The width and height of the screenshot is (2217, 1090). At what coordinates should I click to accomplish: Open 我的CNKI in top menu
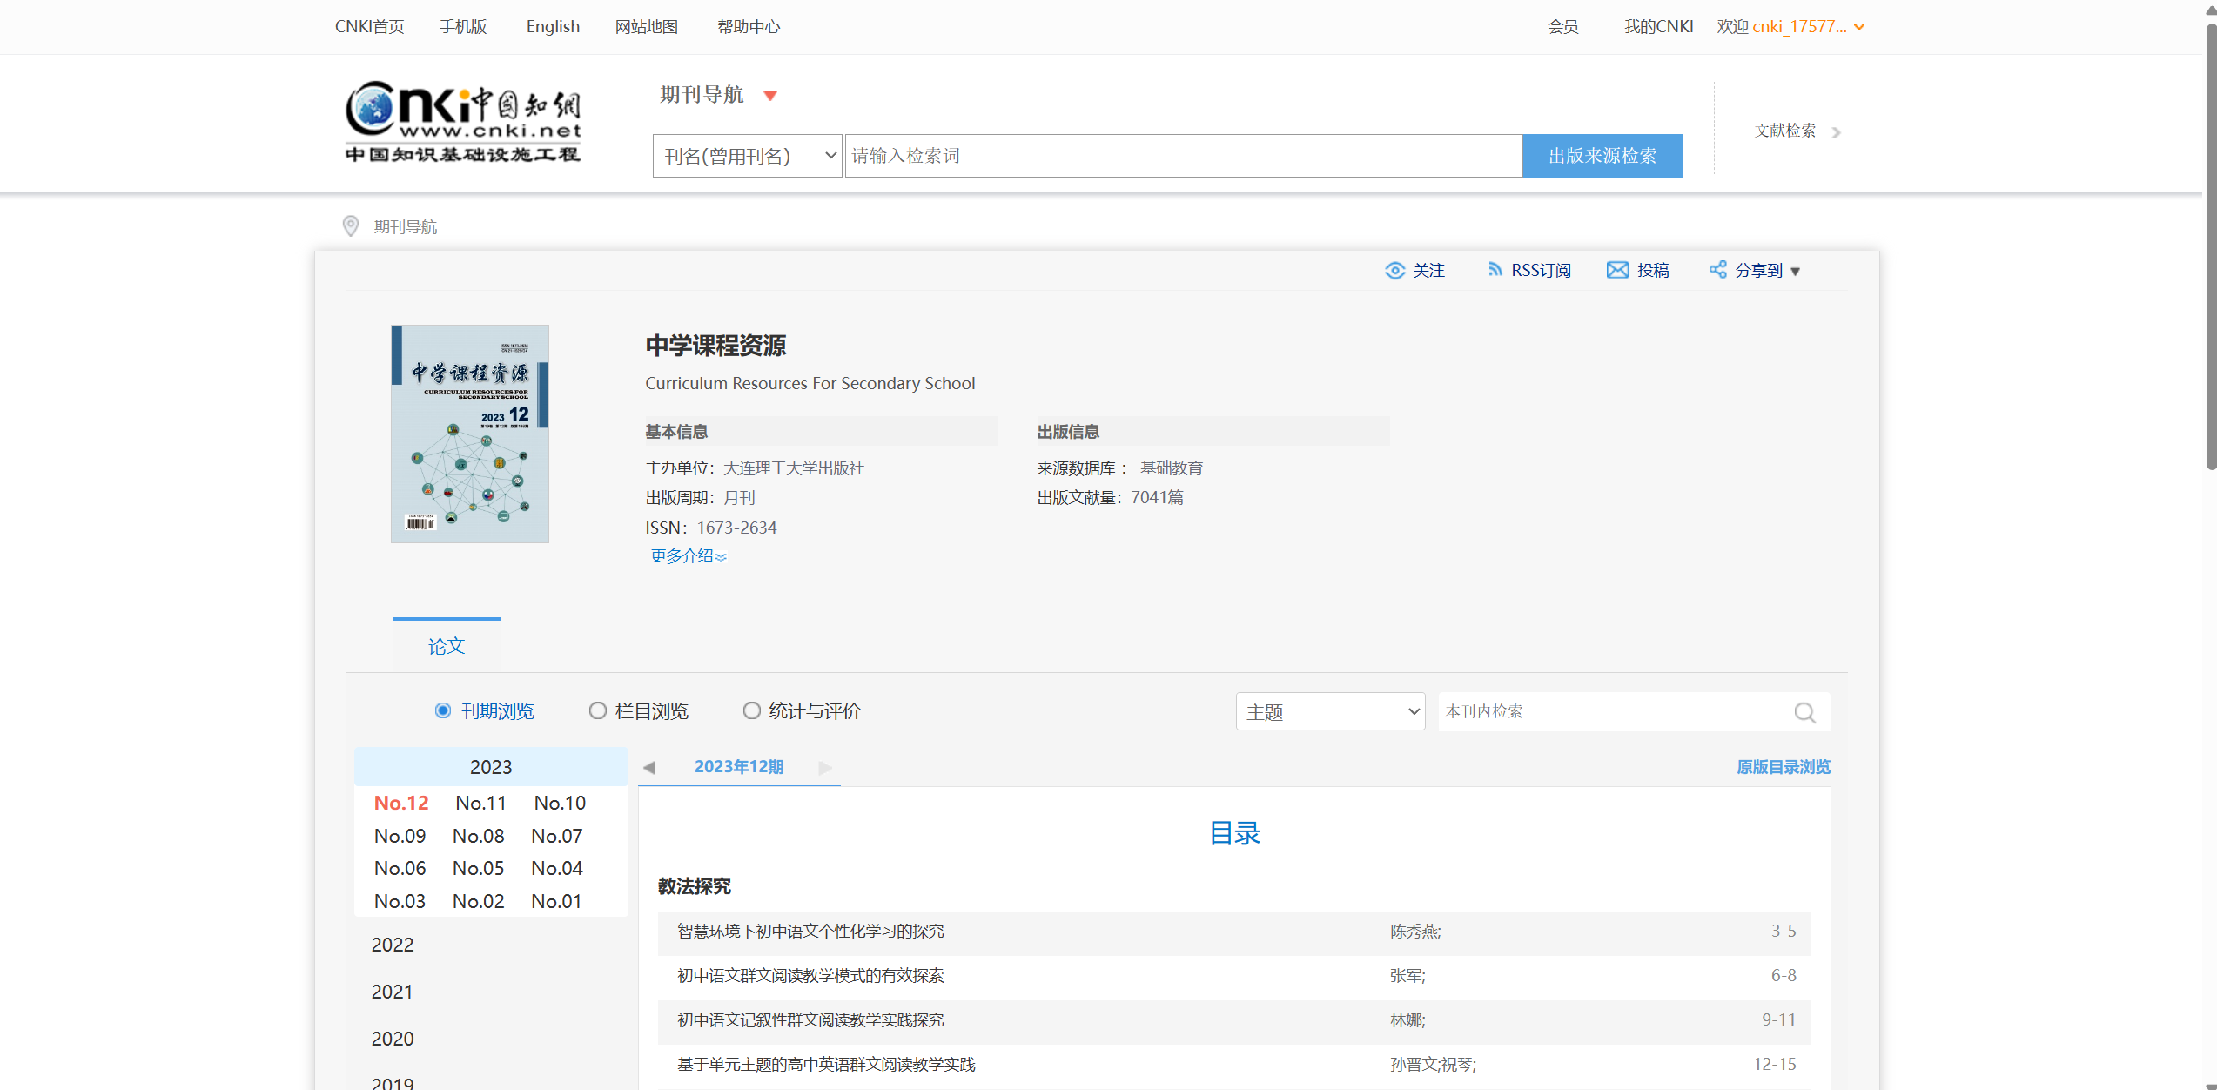click(1658, 27)
